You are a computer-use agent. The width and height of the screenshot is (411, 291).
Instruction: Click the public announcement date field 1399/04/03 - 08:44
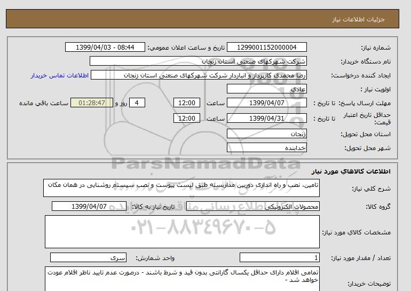click(x=105, y=47)
